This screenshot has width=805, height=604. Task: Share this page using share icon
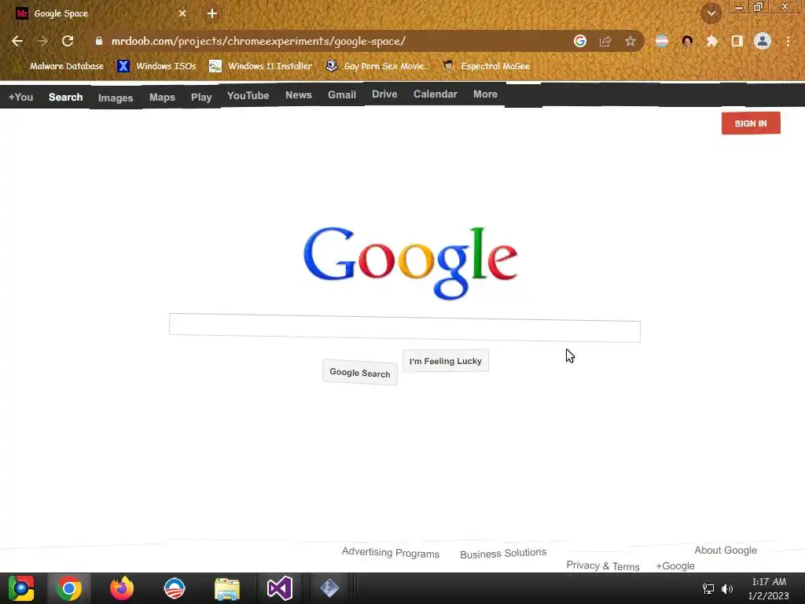pyautogui.click(x=605, y=41)
